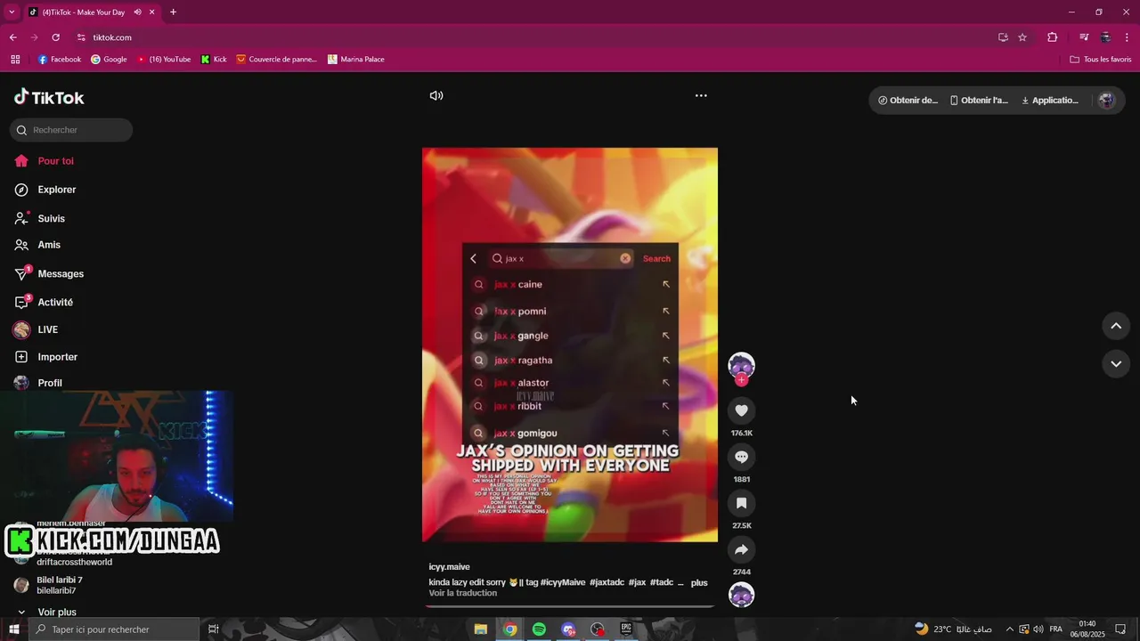This screenshot has height=641, width=1140.
Task: Open Facebook bookmark
Action: coord(60,60)
